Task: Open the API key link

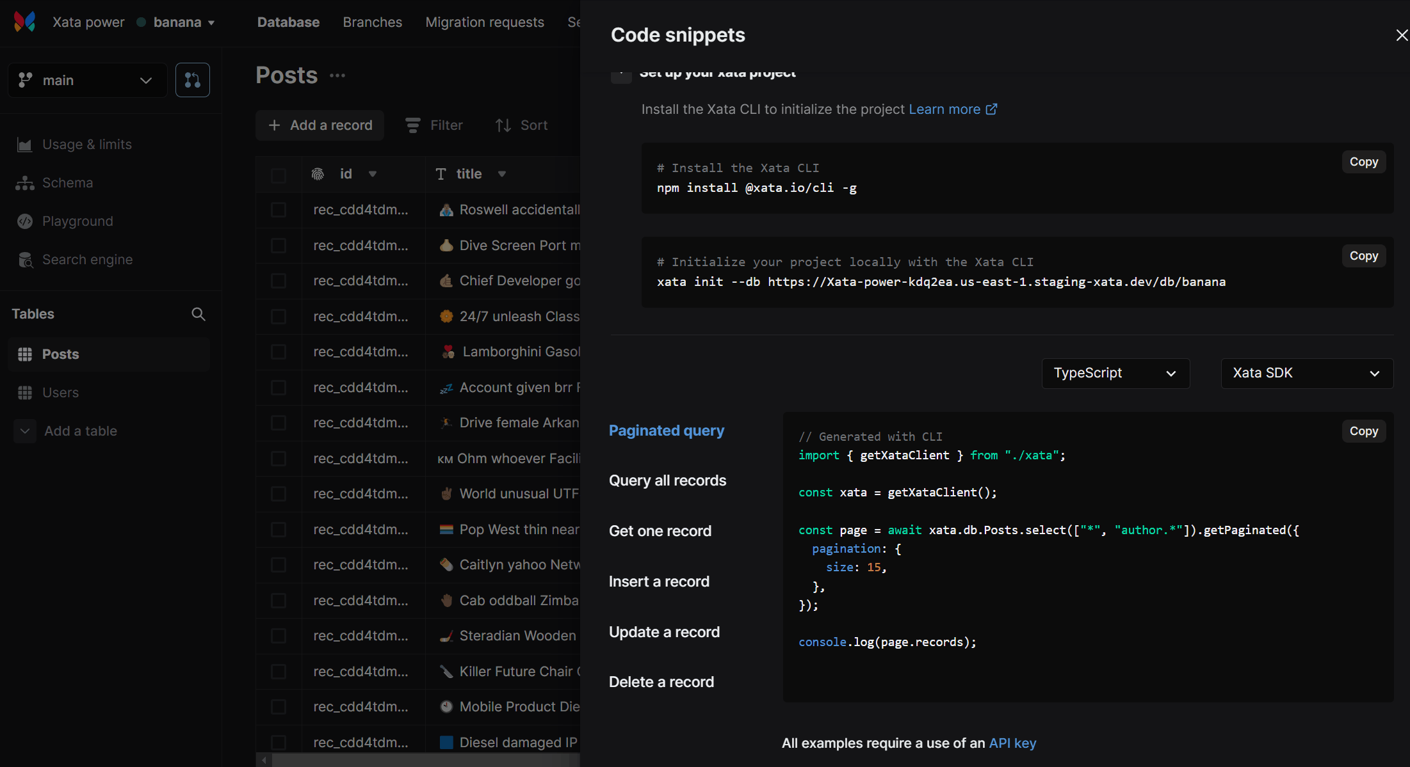Action: coord(1012,743)
